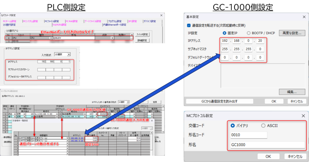Choose バイナリ as 交信コード
Viewport: 309px width, 162px height.
(233, 125)
